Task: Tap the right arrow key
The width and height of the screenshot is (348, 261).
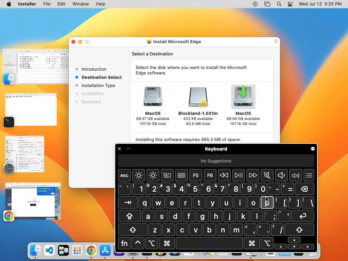Action: (308, 247)
